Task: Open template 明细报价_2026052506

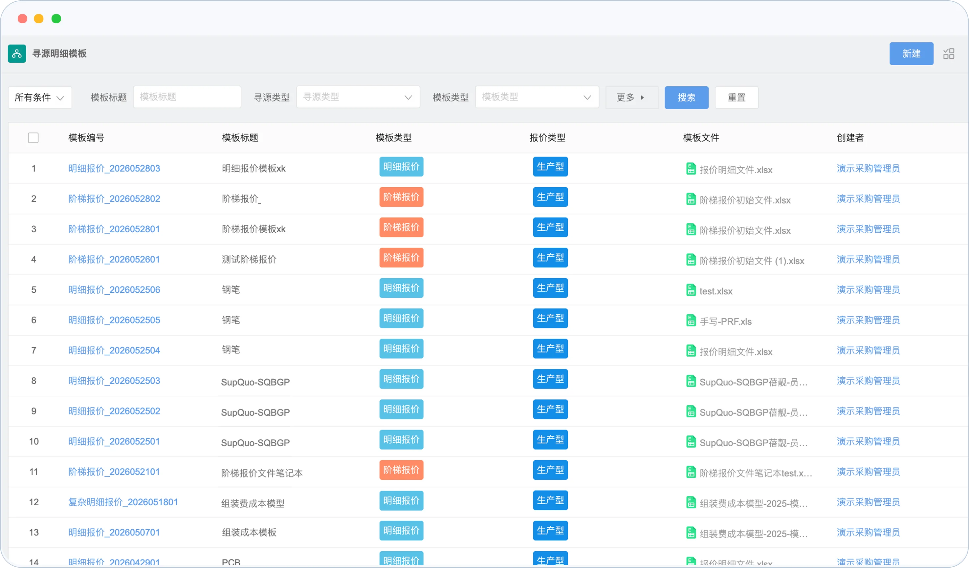Action: 114,290
